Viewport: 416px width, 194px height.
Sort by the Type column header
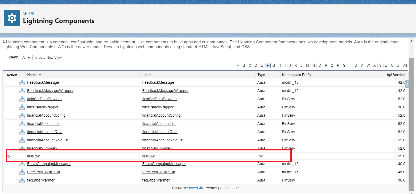tap(261, 75)
